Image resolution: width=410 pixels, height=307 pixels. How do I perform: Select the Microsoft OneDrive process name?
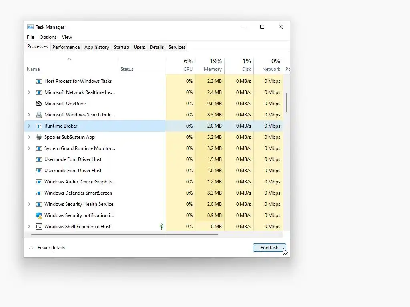pos(65,104)
